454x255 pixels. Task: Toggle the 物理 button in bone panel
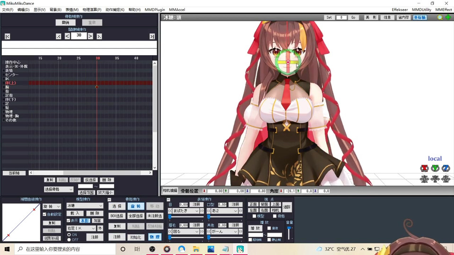155,237
